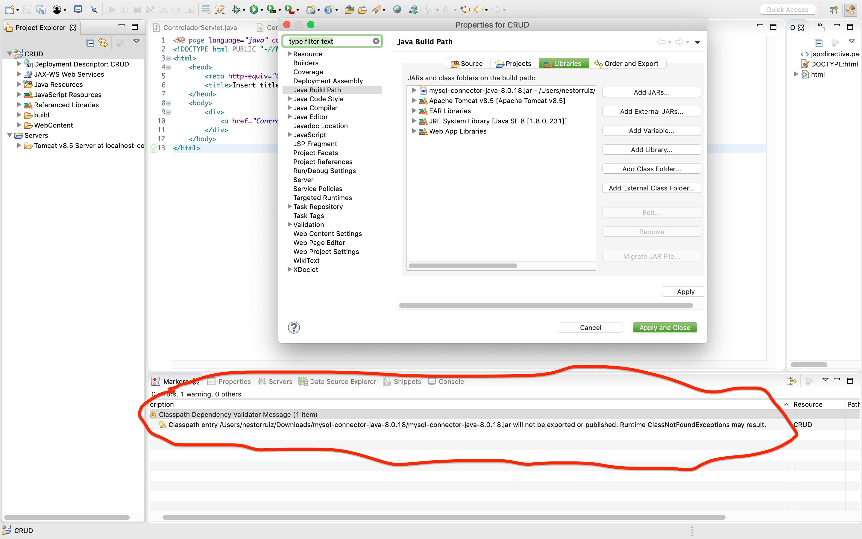Click the Open Task icon in toolbar
The height and width of the screenshot is (539, 862).
click(x=362, y=10)
